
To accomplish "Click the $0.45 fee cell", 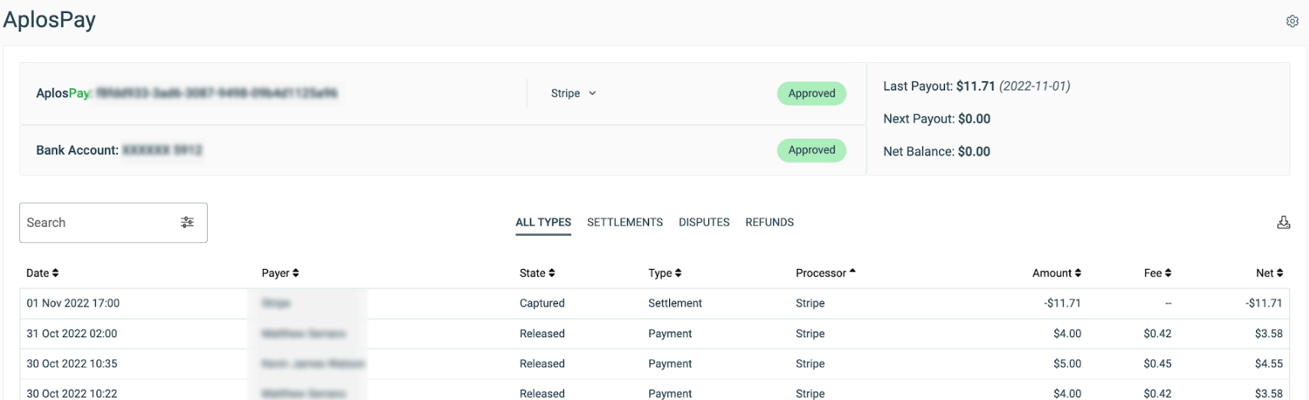I will pos(1157,363).
